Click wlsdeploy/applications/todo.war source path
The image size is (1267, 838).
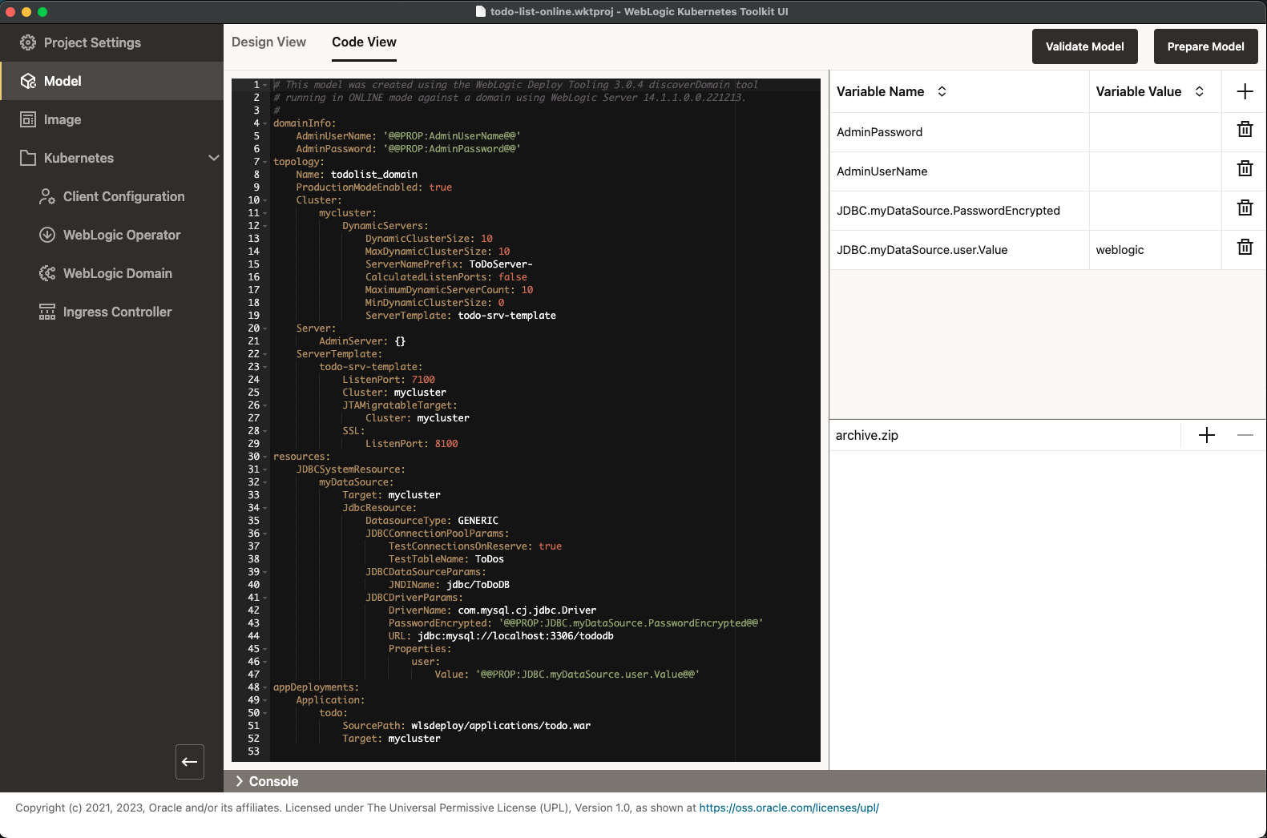tap(501, 726)
